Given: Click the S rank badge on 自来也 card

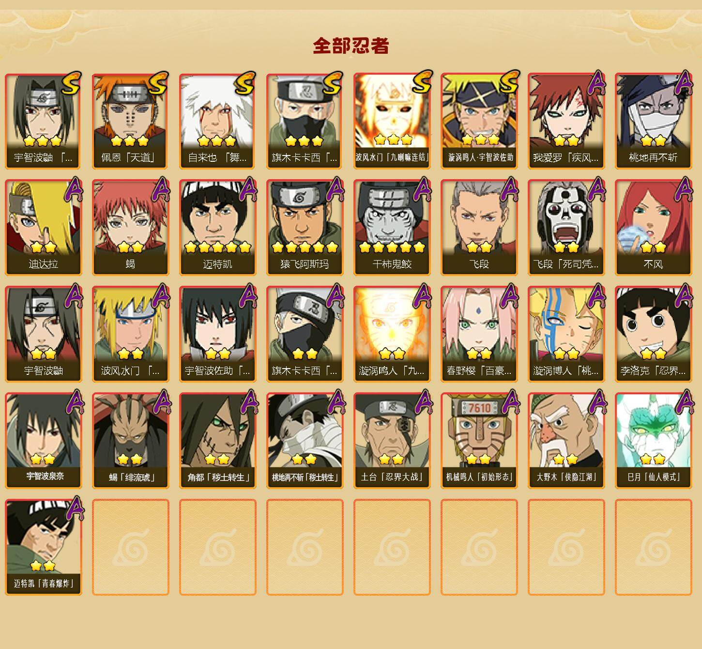Looking at the screenshot, I should [244, 83].
